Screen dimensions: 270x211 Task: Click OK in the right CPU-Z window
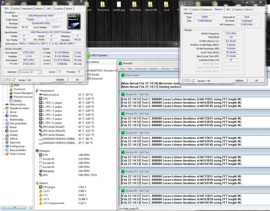[257, 81]
